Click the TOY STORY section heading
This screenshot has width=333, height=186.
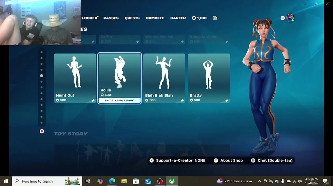[x=71, y=134]
